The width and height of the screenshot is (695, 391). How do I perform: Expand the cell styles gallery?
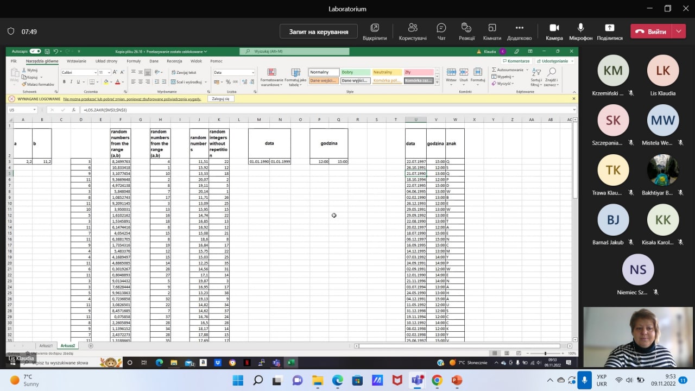coord(437,83)
